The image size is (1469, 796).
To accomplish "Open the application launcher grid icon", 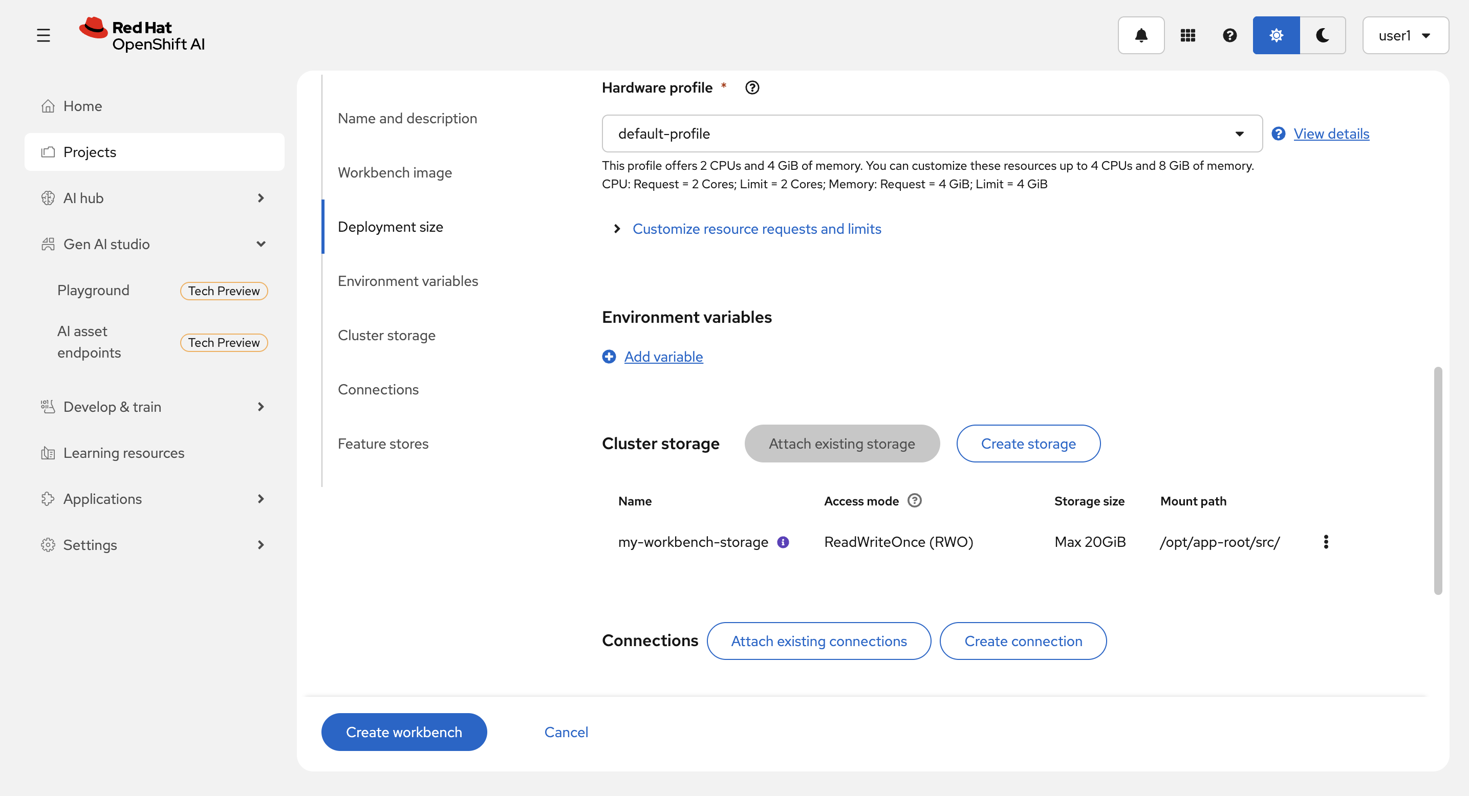I will point(1187,35).
